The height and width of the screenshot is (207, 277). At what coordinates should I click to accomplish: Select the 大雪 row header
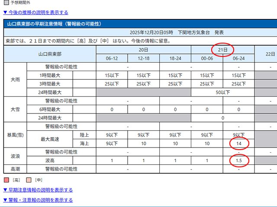(x=15, y=109)
